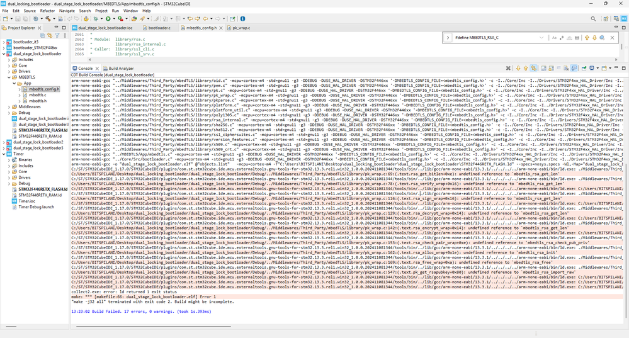This screenshot has width=629, height=338.
Task: Open the find bar search history dropdown
Action: click(541, 37)
